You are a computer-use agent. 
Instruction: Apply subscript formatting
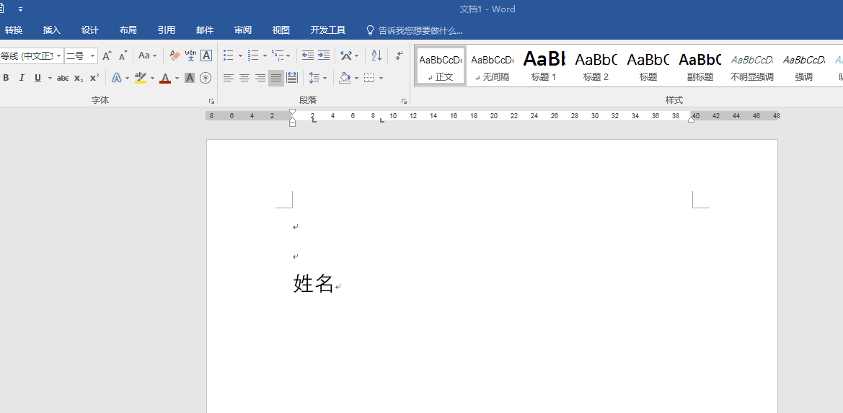click(x=79, y=78)
